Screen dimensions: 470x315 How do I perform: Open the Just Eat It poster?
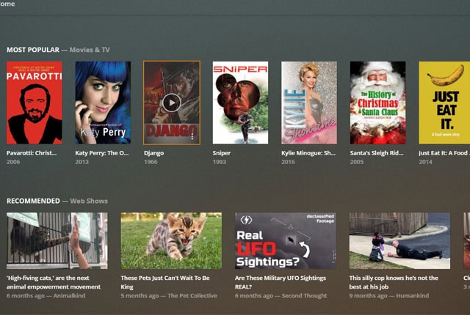(x=444, y=103)
